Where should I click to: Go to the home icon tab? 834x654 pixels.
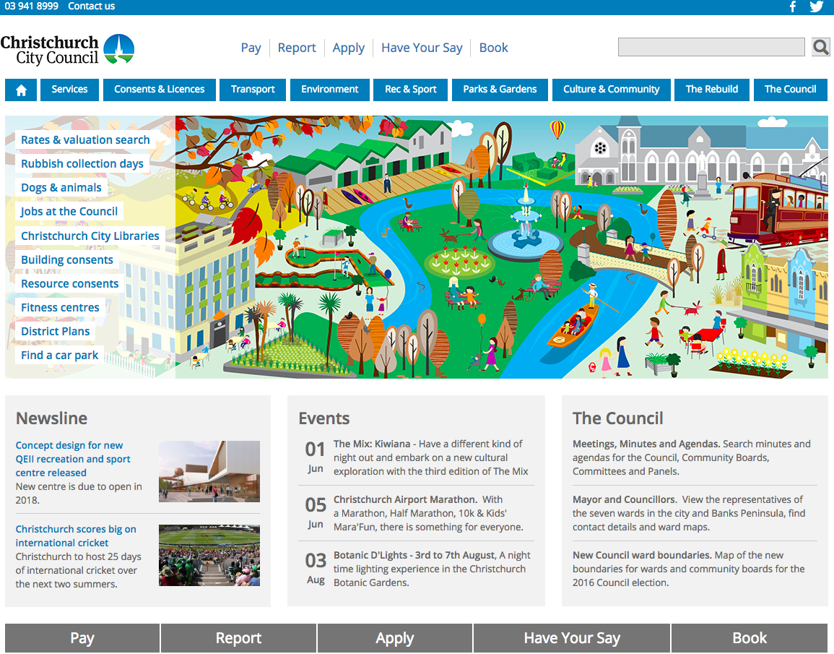pyautogui.click(x=21, y=90)
